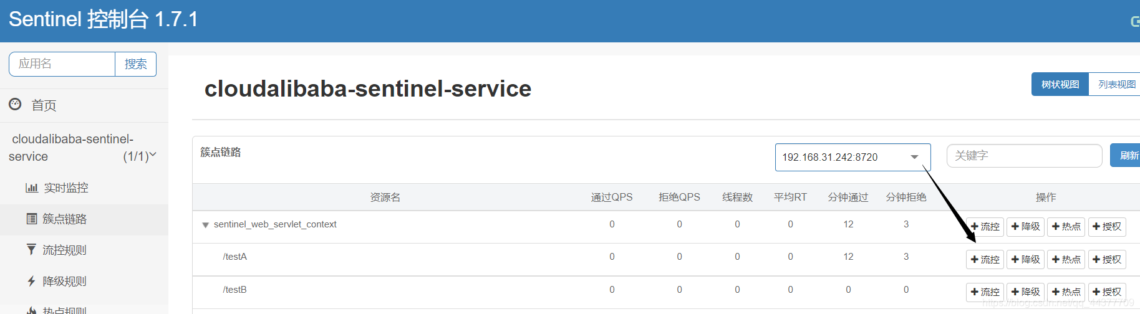Add 流控 rule for /testB

(985, 292)
